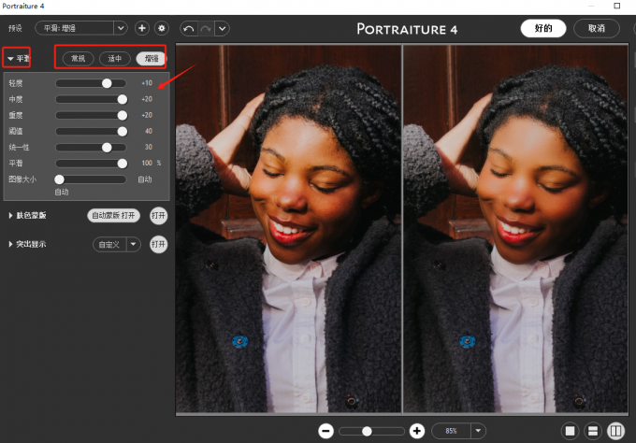Click the 30 value of 统一性

(149, 147)
